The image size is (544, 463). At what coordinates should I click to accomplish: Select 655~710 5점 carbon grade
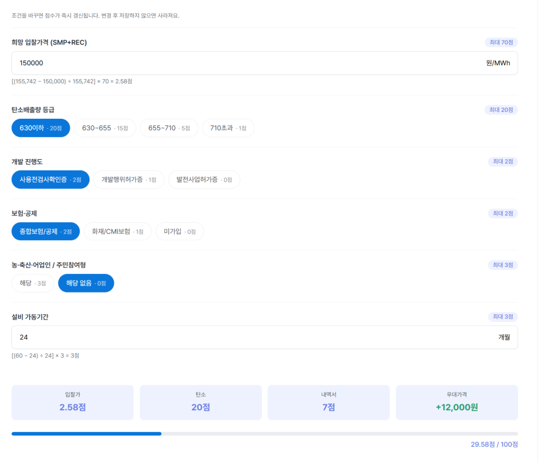169,128
